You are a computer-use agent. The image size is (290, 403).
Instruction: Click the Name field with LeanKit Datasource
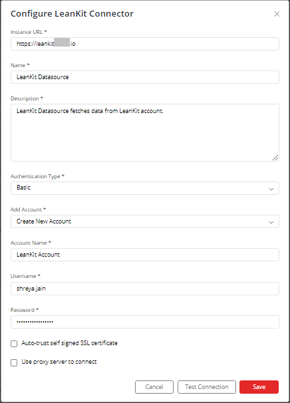coord(145,77)
